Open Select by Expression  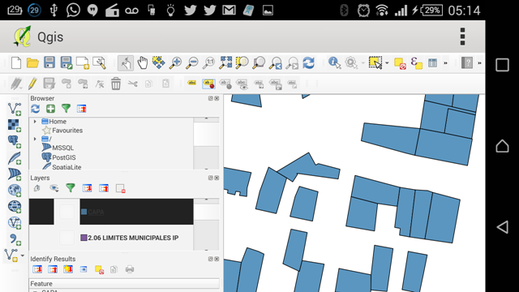416,63
